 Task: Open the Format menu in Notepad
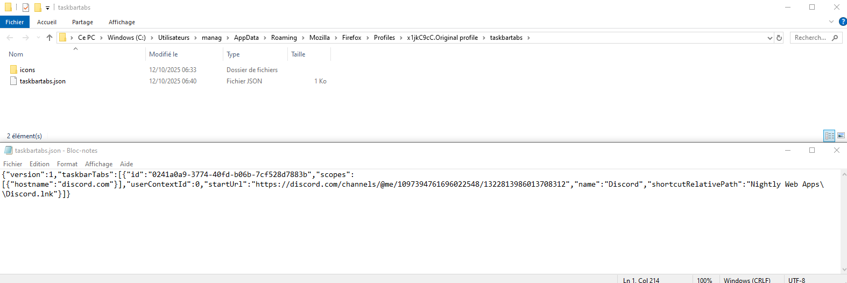point(67,164)
